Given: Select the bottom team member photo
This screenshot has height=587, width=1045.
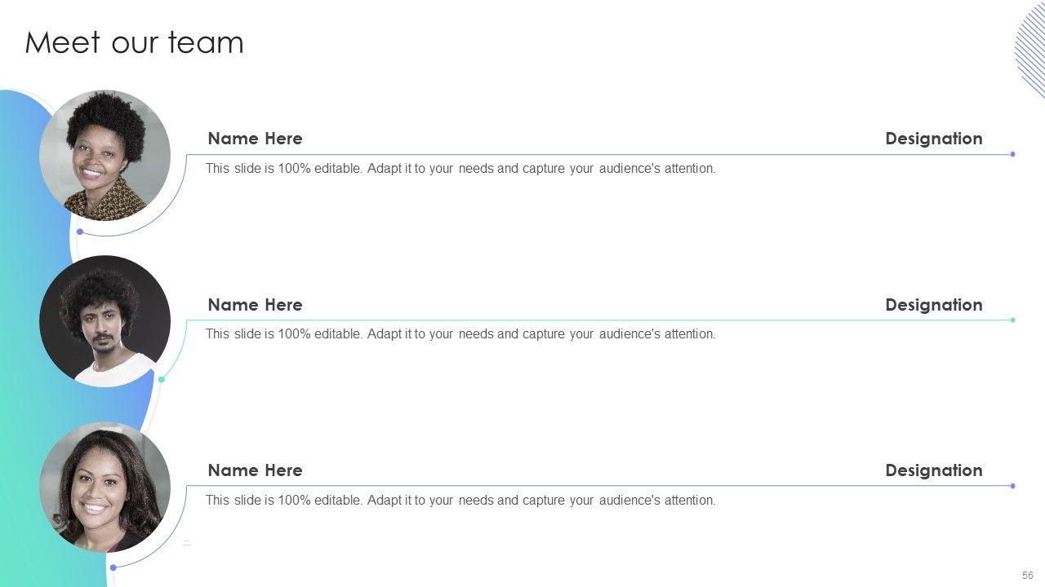Looking at the screenshot, I should click(x=104, y=487).
